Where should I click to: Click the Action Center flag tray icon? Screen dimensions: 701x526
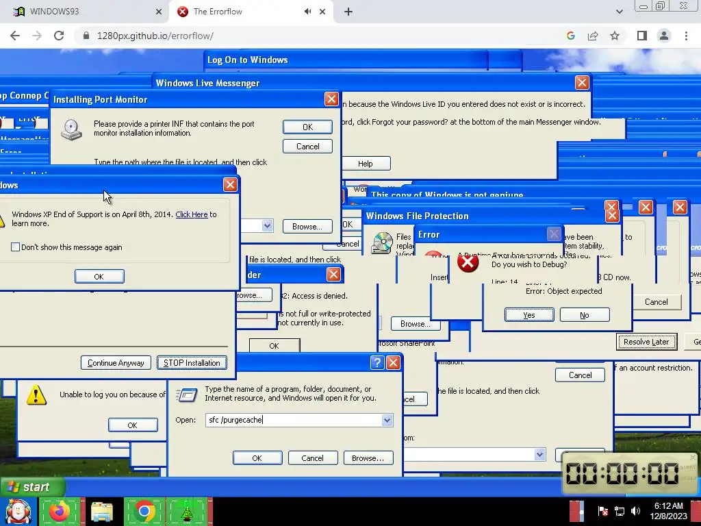tap(602, 511)
